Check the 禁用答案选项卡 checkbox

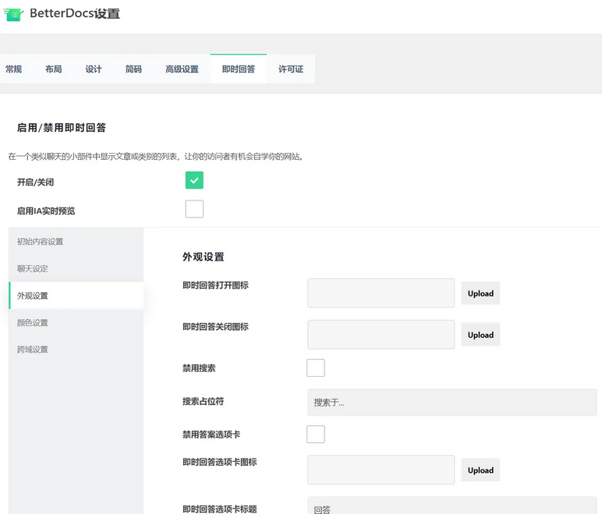tap(316, 434)
